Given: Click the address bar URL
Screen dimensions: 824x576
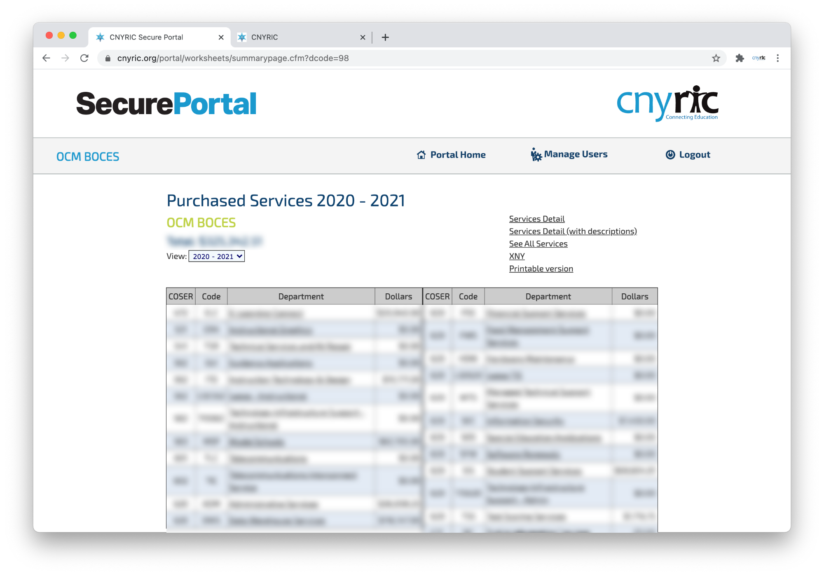Looking at the screenshot, I should coord(233,58).
